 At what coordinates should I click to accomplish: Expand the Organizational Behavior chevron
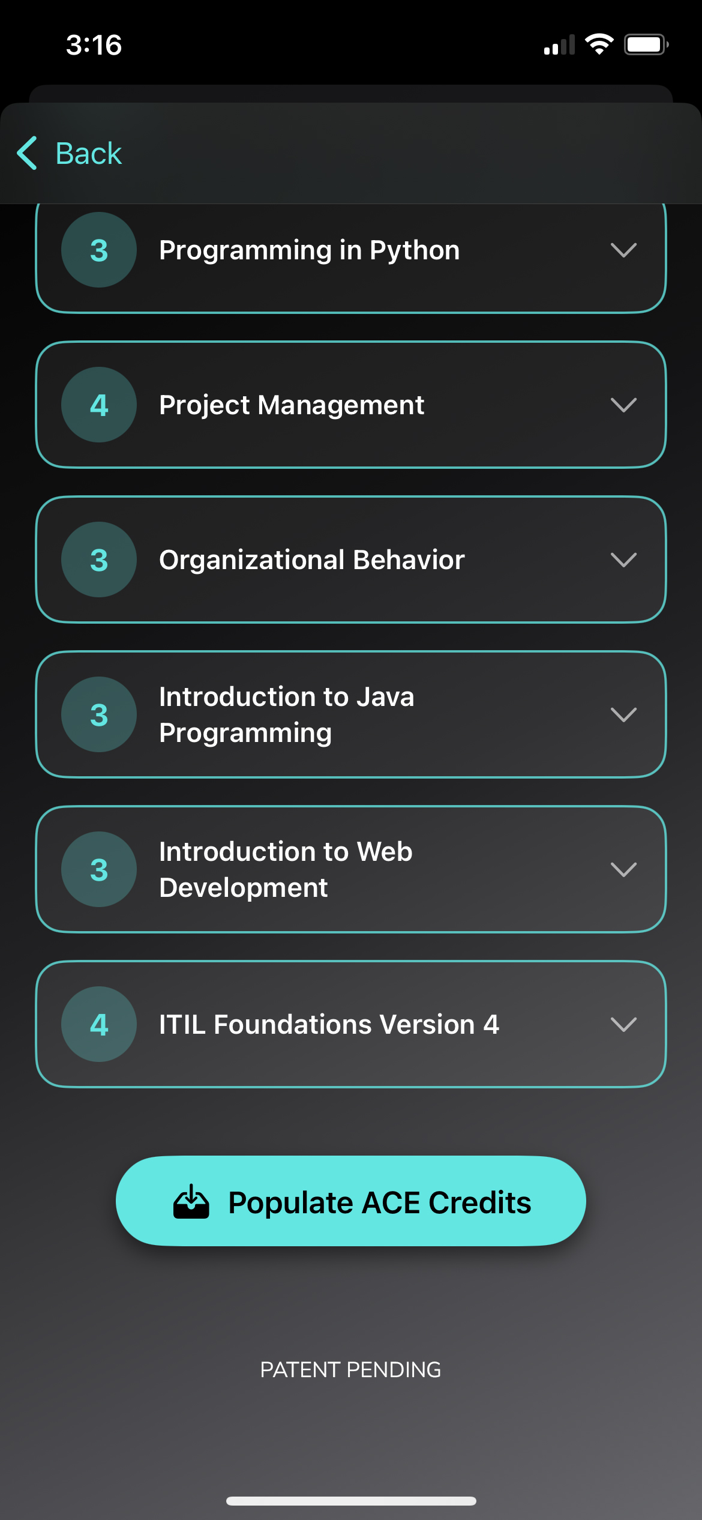pos(623,559)
